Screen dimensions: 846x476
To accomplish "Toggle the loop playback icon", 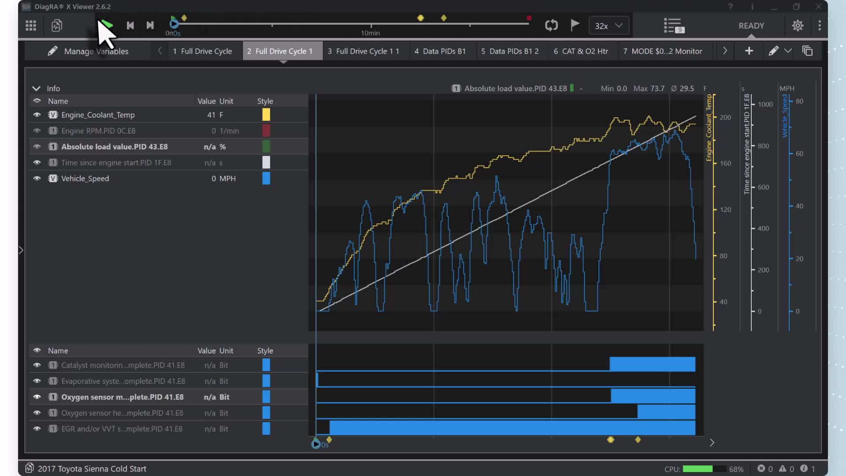I will coord(551,25).
